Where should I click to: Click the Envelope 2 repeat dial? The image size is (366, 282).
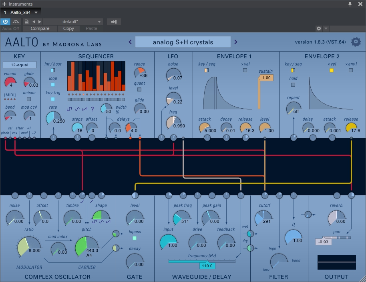pyautogui.click(x=294, y=108)
